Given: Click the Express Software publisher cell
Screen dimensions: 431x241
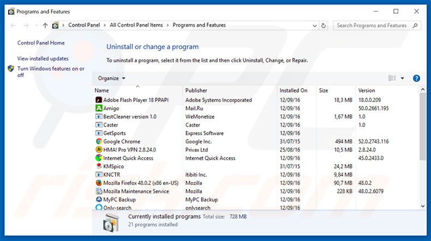Looking at the screenshot, I should click(x=205, y=133).
